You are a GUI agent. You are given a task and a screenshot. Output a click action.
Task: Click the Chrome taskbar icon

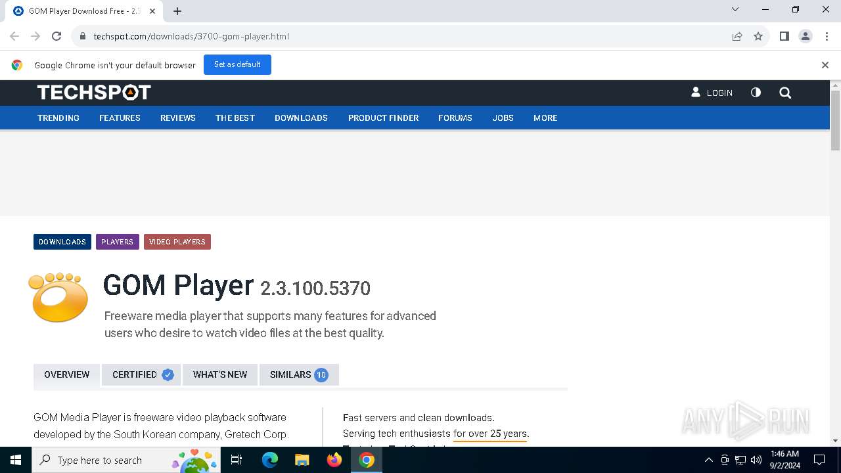click(367, 460)
